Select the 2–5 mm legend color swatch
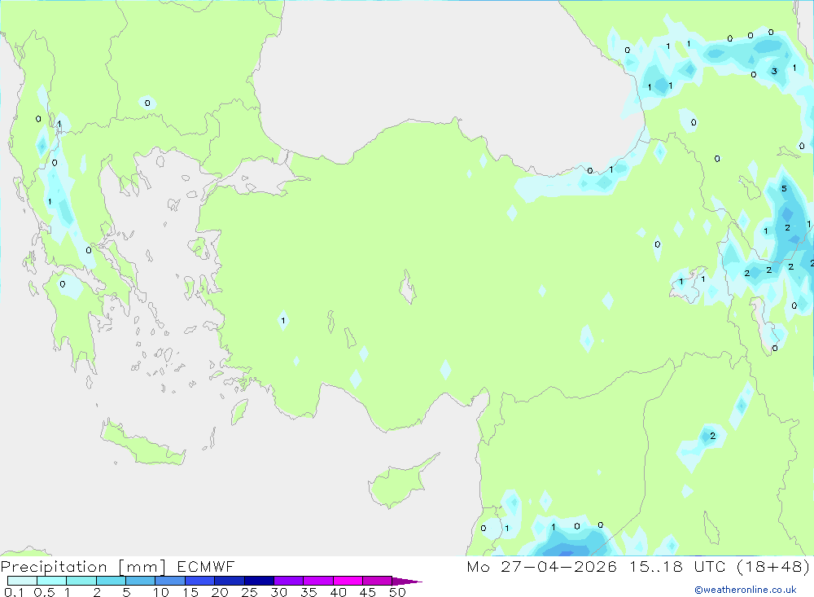The image size is (814, 597). click(111, 581)
